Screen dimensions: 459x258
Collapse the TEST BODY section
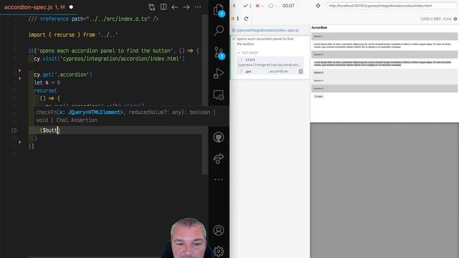248,52
